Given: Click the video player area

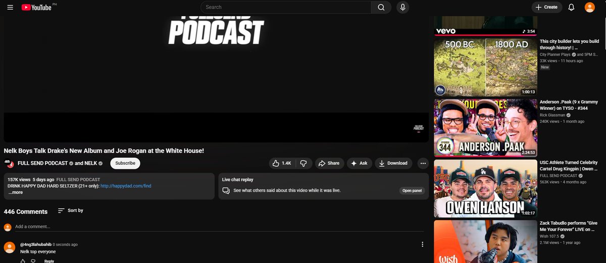Looking at the screenshot, I should tap(216, 79).
